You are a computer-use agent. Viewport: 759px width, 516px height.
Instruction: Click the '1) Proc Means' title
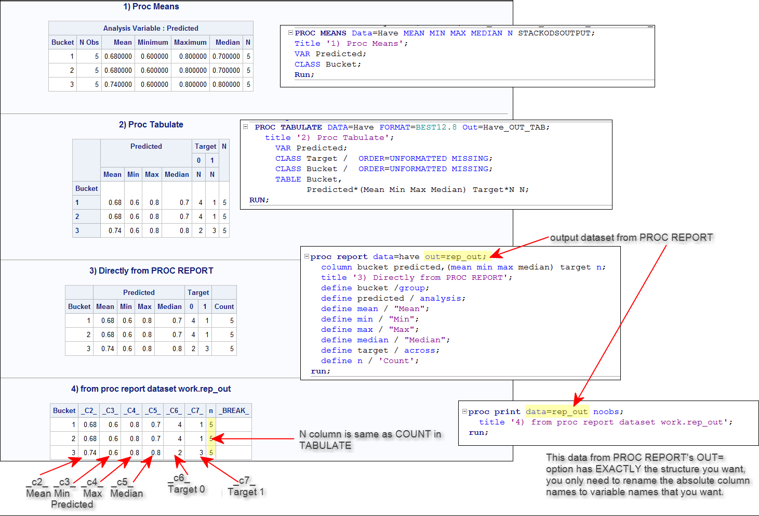point(151,6)
